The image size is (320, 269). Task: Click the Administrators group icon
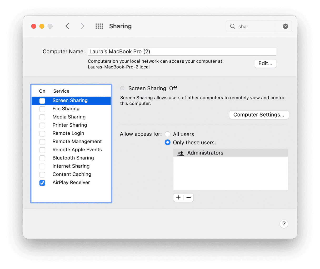(x=181, y=153)
